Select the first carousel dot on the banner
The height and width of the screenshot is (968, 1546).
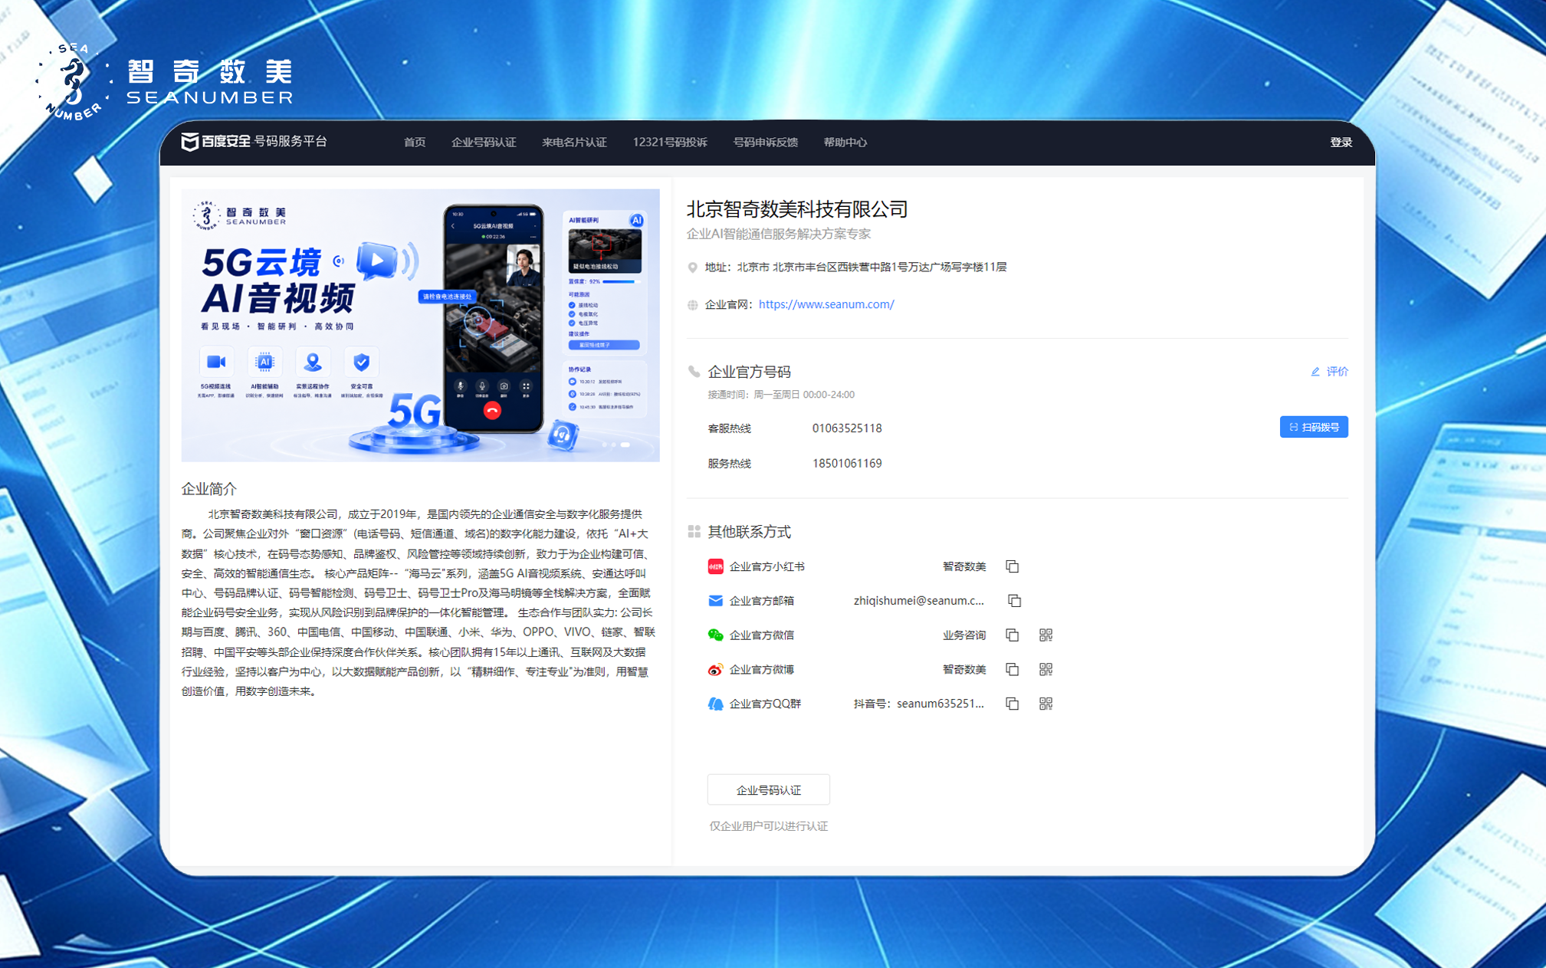tap(605, 445)
